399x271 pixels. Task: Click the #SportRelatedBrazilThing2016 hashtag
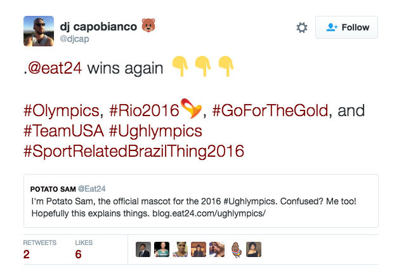134,151
